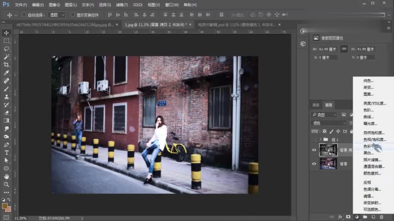The width and height of the screenshot is (394, 221).
Task: Enable the 自动选择 checkbox
Action: coord(24,15)
